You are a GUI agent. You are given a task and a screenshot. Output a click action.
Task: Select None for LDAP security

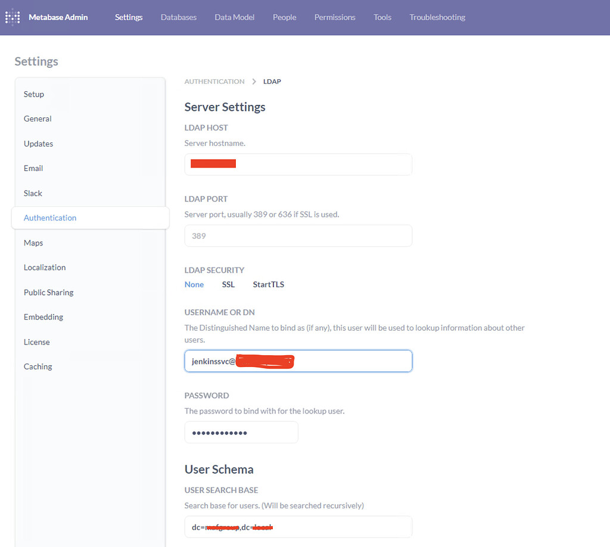[194, 284]
